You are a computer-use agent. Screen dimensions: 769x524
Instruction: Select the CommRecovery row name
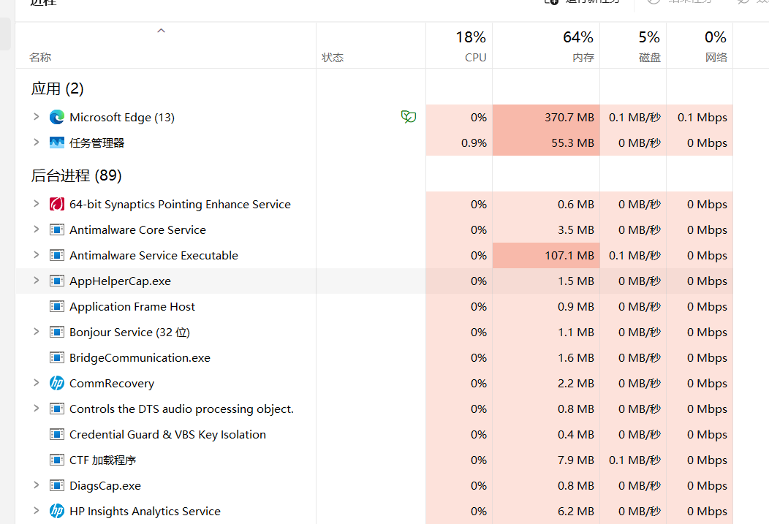click(x=112, y=383)
